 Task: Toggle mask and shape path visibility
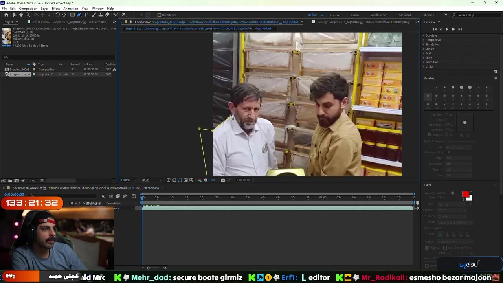point(180,180)
